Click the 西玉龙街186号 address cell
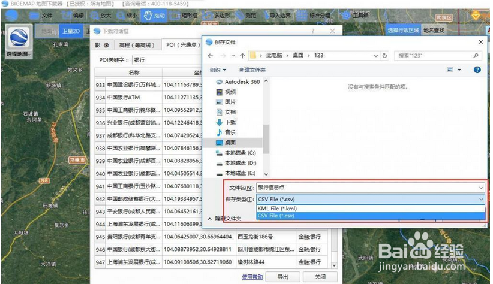This screenshot has height=284, width=493. pos(266,237)
